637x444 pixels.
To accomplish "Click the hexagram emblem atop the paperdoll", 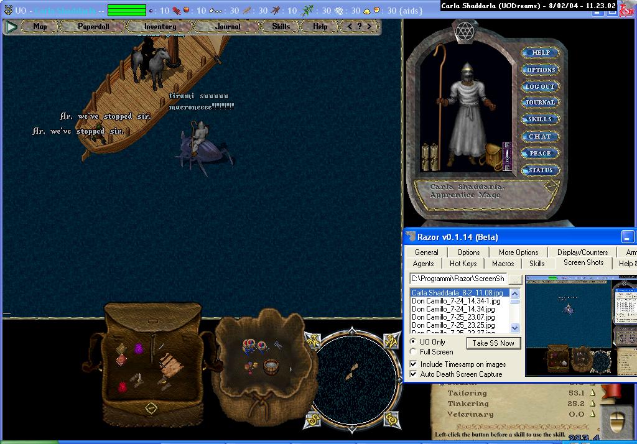I will click(465, 30).
